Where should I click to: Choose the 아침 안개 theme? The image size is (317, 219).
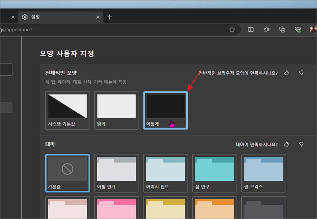116,173
